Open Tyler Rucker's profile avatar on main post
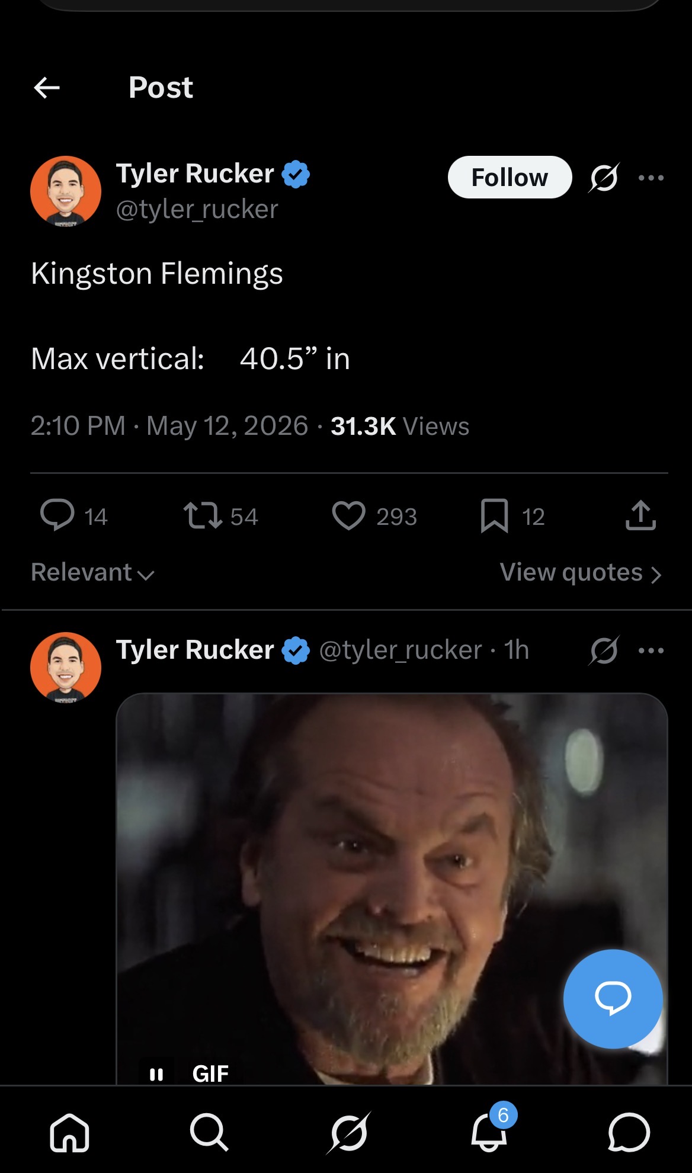The image size is (692, 1173). tap(66, 191)
